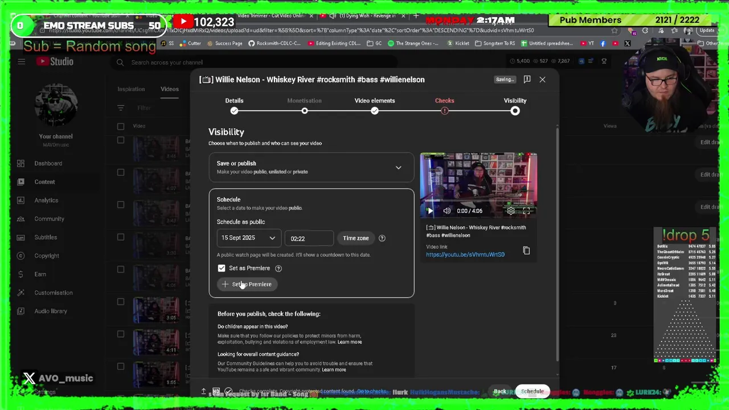Open the X bookmark icon in bookmarks bar
Screen dimensions: 729x410
coord(627,43)
